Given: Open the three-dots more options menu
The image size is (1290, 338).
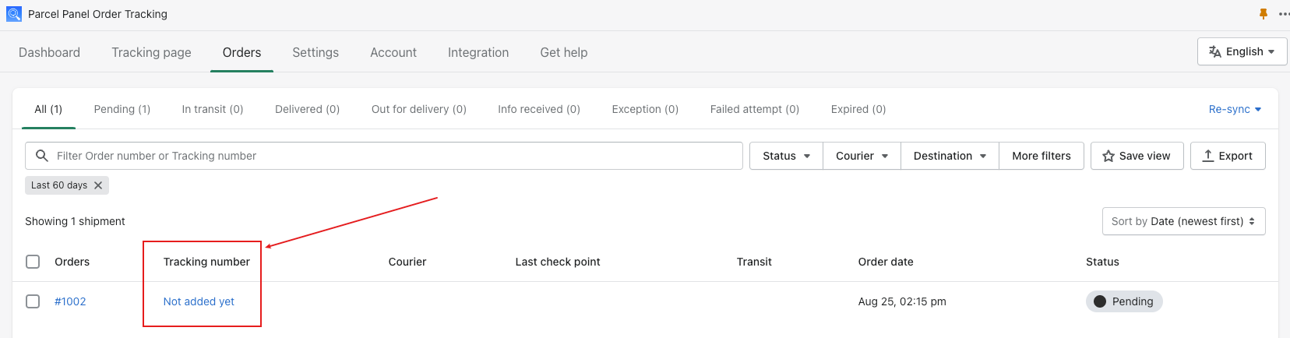Looking at the screenshot, I should coord(1284,14).
